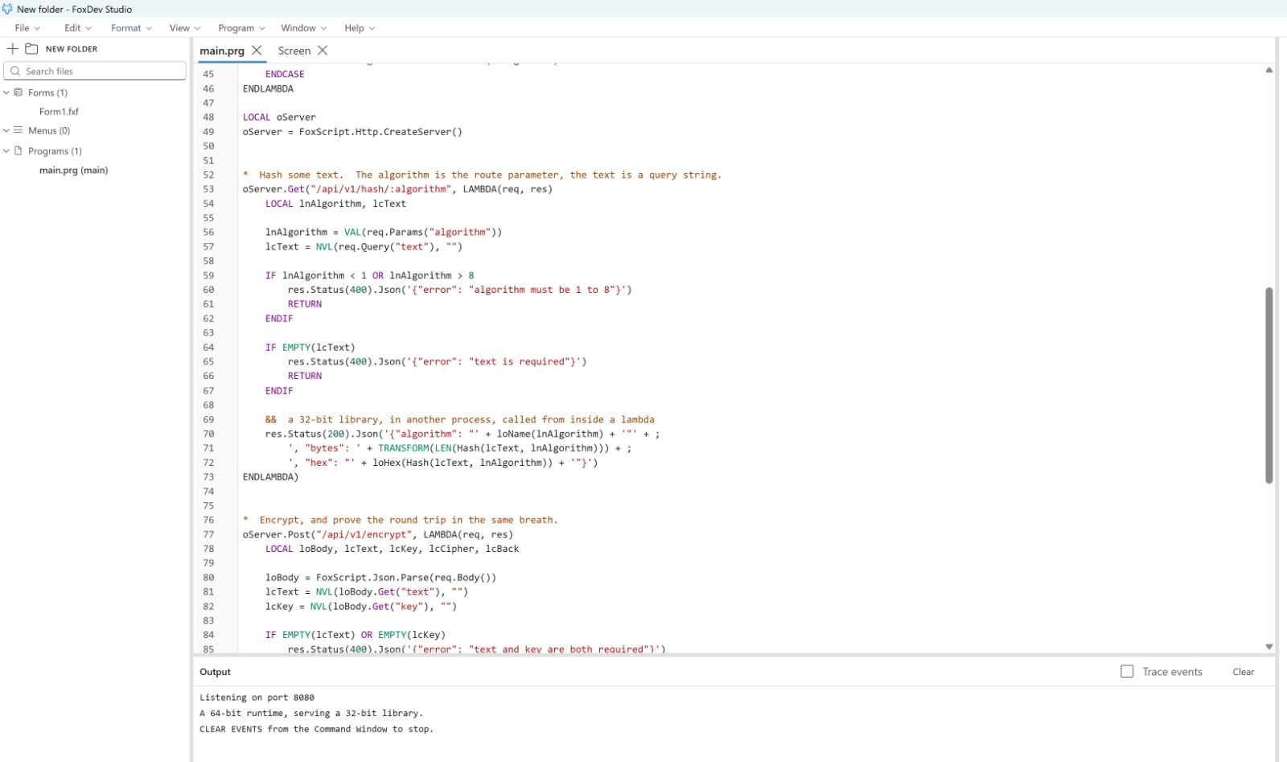This screenshot has width=1287, height=762.
Task: Click the NEW FOLDER project label
Action: pos(72,49)
